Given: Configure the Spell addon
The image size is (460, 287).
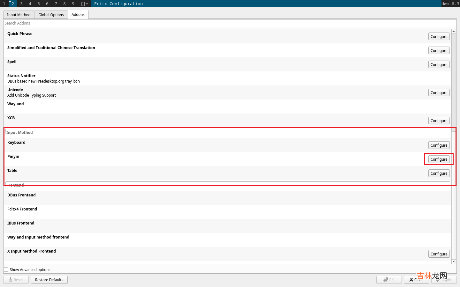Looking at the screenshot, I should [439, 65].
